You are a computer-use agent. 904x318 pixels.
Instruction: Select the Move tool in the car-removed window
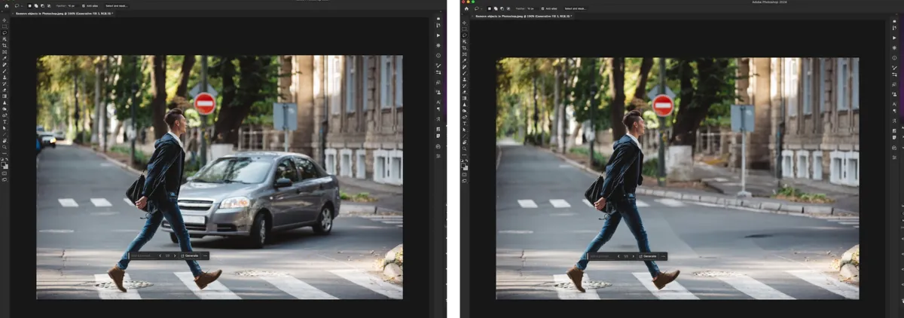coord(464,23)
